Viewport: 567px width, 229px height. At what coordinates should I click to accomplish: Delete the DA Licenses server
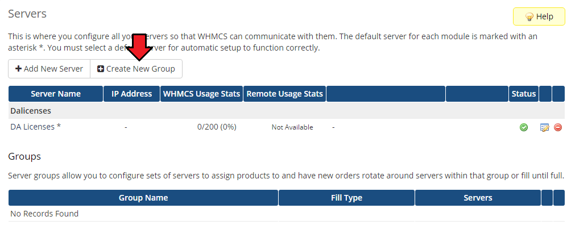pos(558,127)
